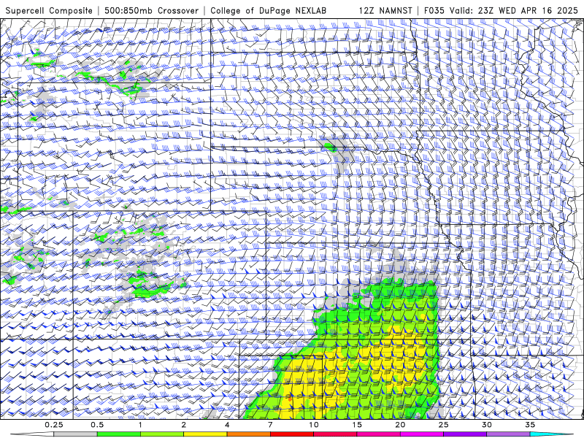Click the magenta 20–25 color bar segment
This screenshot has height=438, width=584.
coord(422,434)
